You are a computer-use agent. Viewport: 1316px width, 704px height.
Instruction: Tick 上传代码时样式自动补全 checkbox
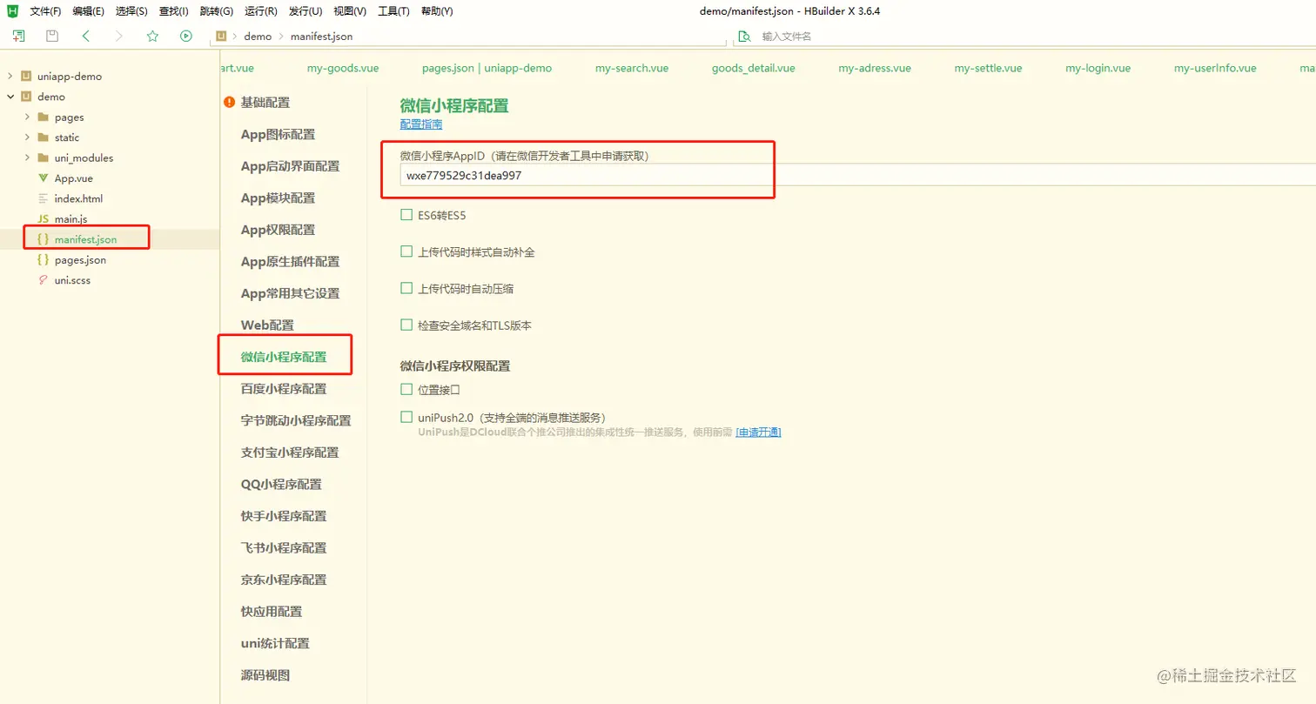point(406,251)
